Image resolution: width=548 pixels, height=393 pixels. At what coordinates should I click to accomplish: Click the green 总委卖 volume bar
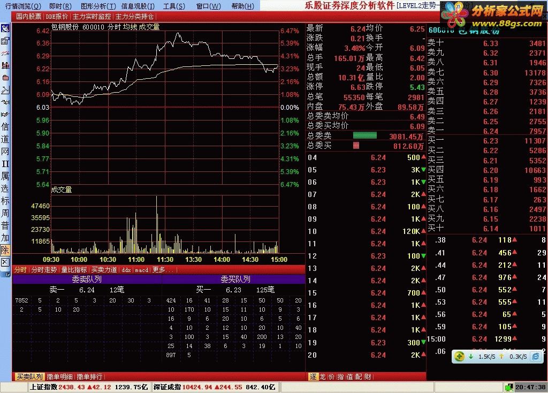tap(365, 135)
